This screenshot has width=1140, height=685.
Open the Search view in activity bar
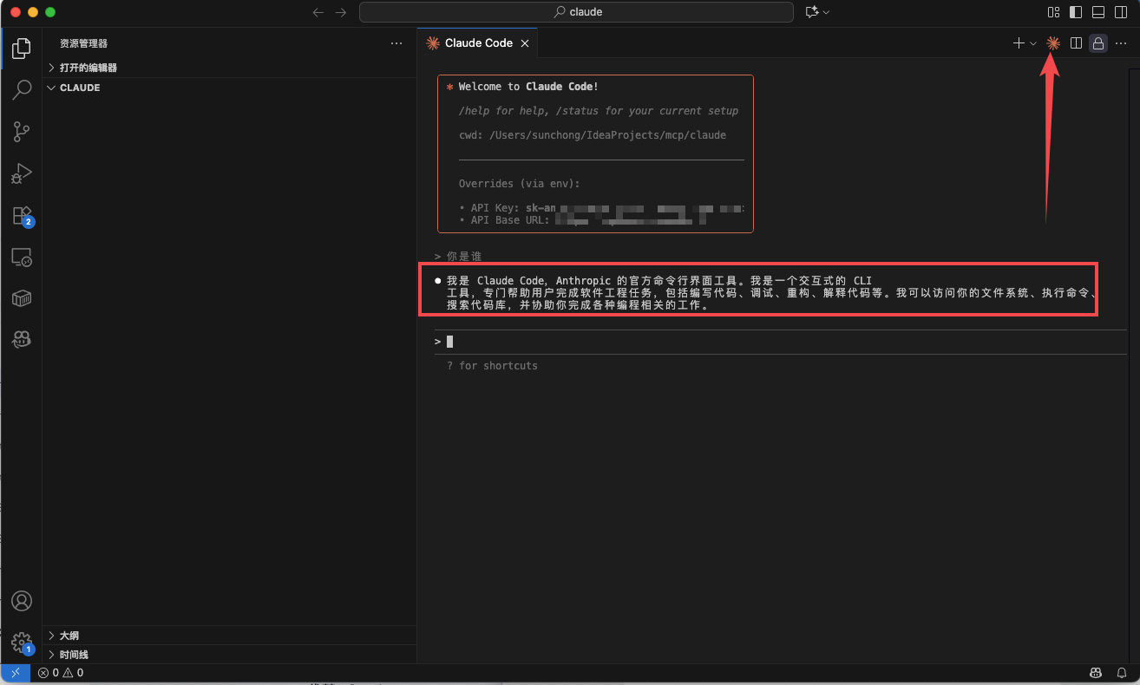pyautogui.click(x=22, y=90)
